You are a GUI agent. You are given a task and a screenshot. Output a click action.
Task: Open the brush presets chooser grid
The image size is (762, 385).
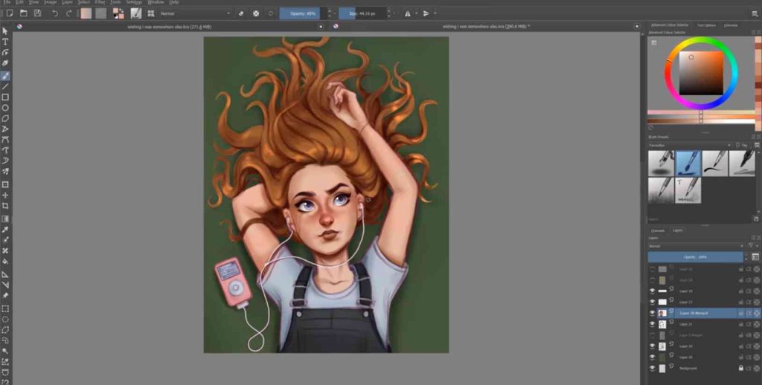tap(151, 13)
